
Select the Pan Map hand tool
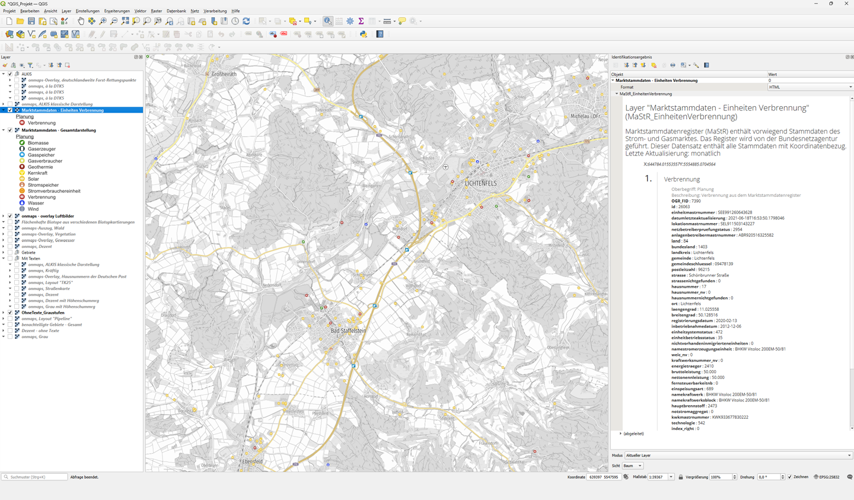click(81, 21)
